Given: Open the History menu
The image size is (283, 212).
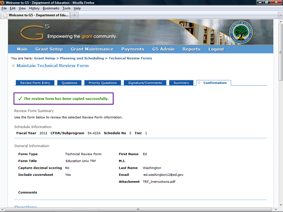Looking at the screenshot, I should (x=34, y=8).
